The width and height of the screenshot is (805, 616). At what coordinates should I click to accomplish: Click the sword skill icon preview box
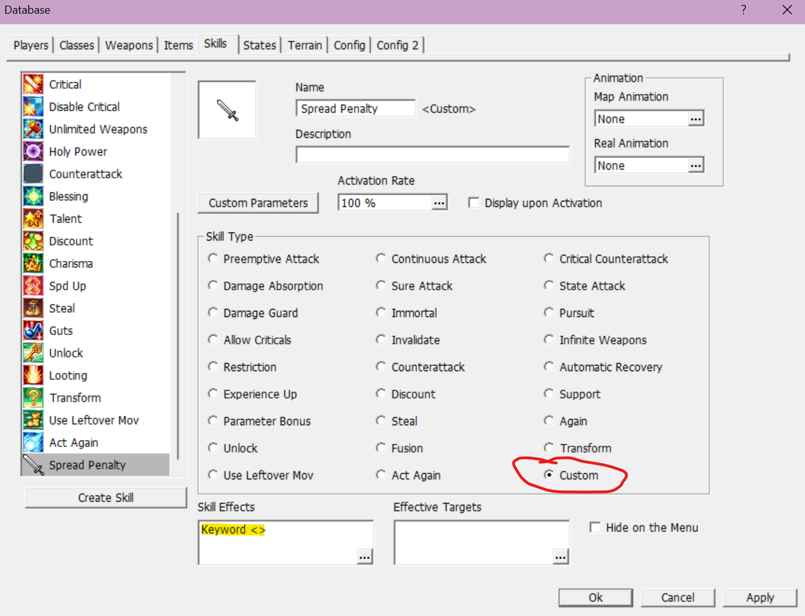[x=227, y=110]
